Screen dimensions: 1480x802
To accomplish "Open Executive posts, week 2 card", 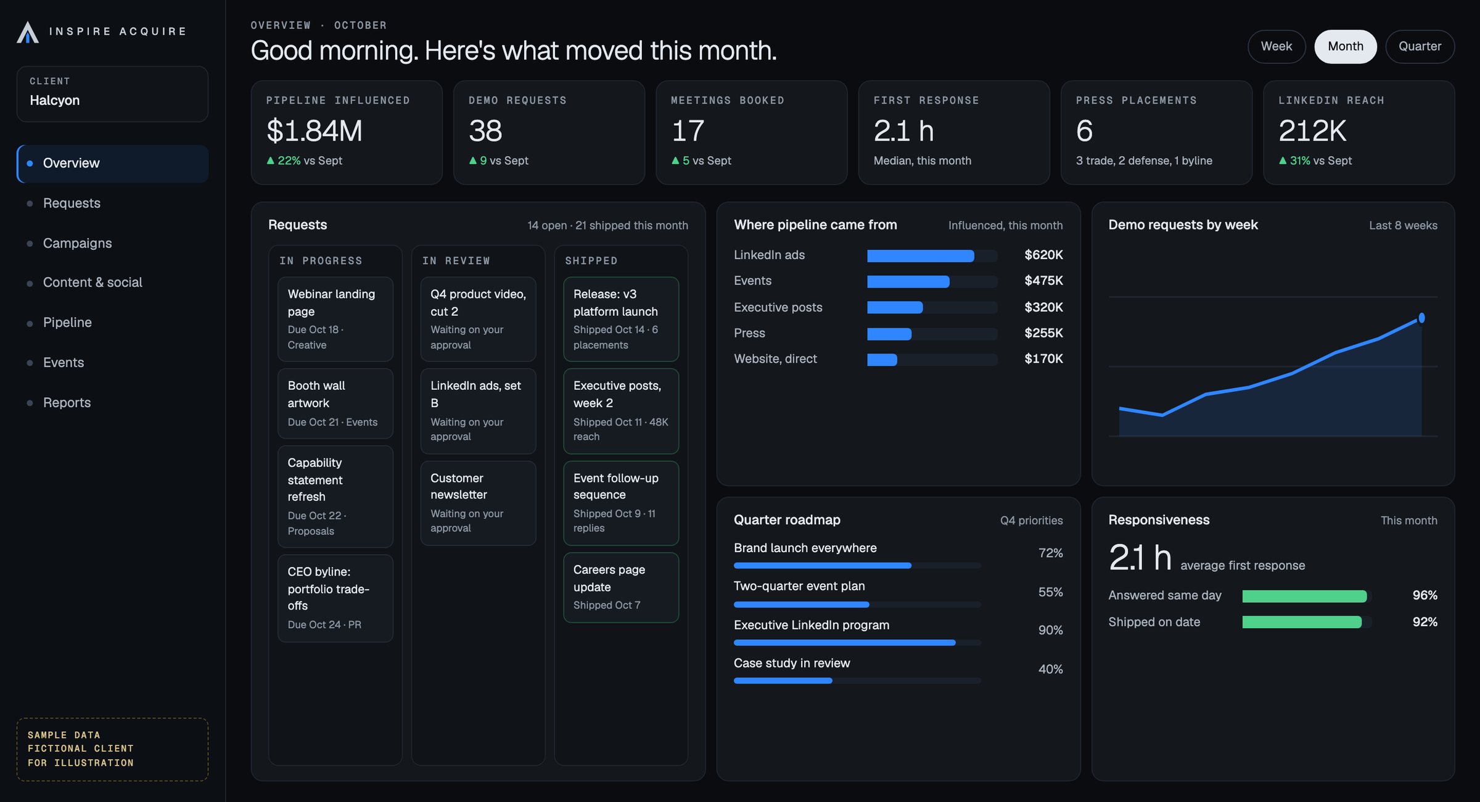I will coord(621,411).
